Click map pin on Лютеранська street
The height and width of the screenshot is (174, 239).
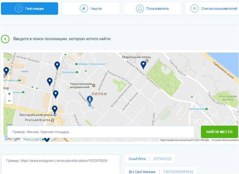(90, 100)
